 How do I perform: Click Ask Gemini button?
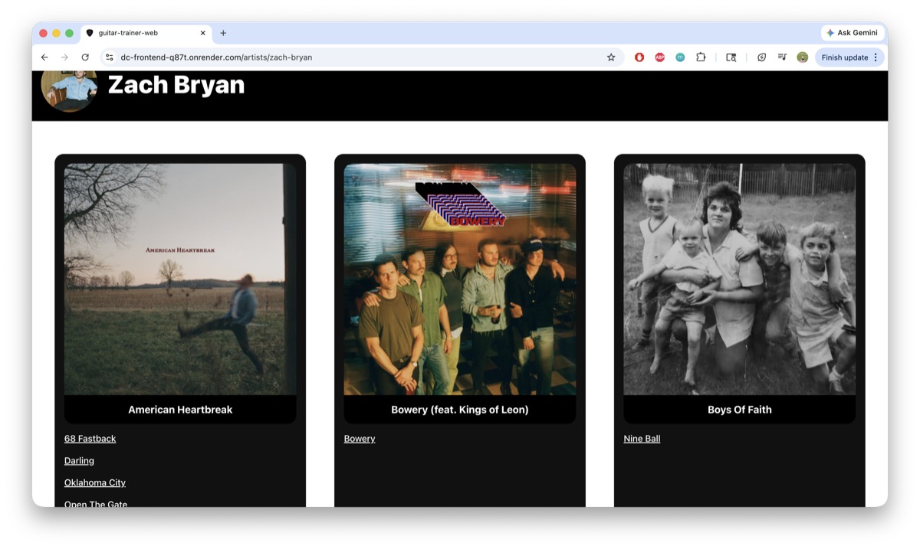click(852, 33)
